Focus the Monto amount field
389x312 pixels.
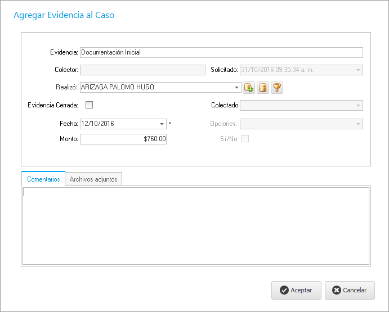123,139
